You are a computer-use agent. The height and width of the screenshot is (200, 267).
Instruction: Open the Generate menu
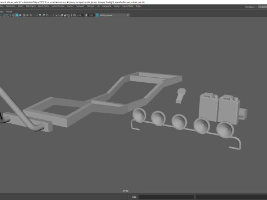coord(107,6)
